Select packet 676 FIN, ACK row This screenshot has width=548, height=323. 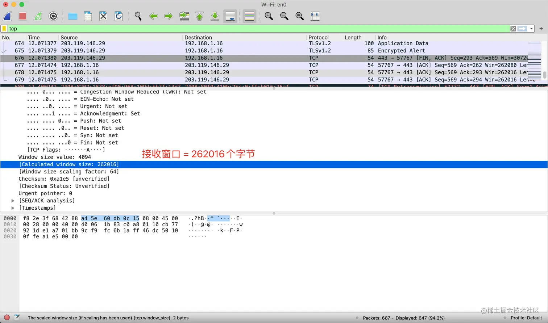click(264, 58)
